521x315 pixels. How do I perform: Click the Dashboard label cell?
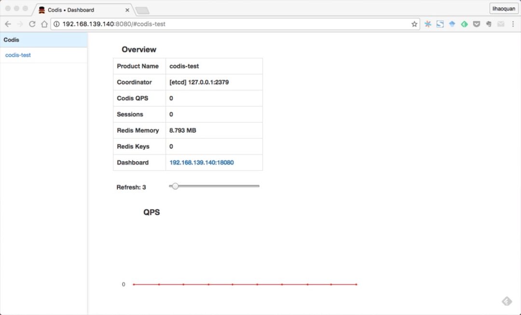pos(139,163)
